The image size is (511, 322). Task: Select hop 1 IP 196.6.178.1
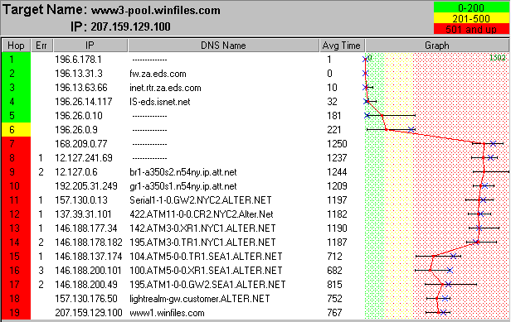click(78, 60)
